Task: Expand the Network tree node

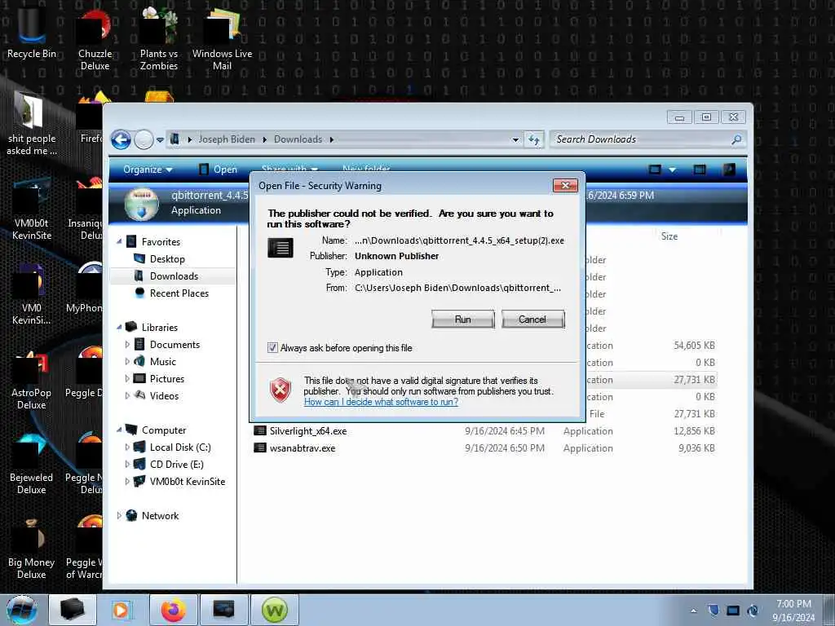Action: tap(119, 515)
